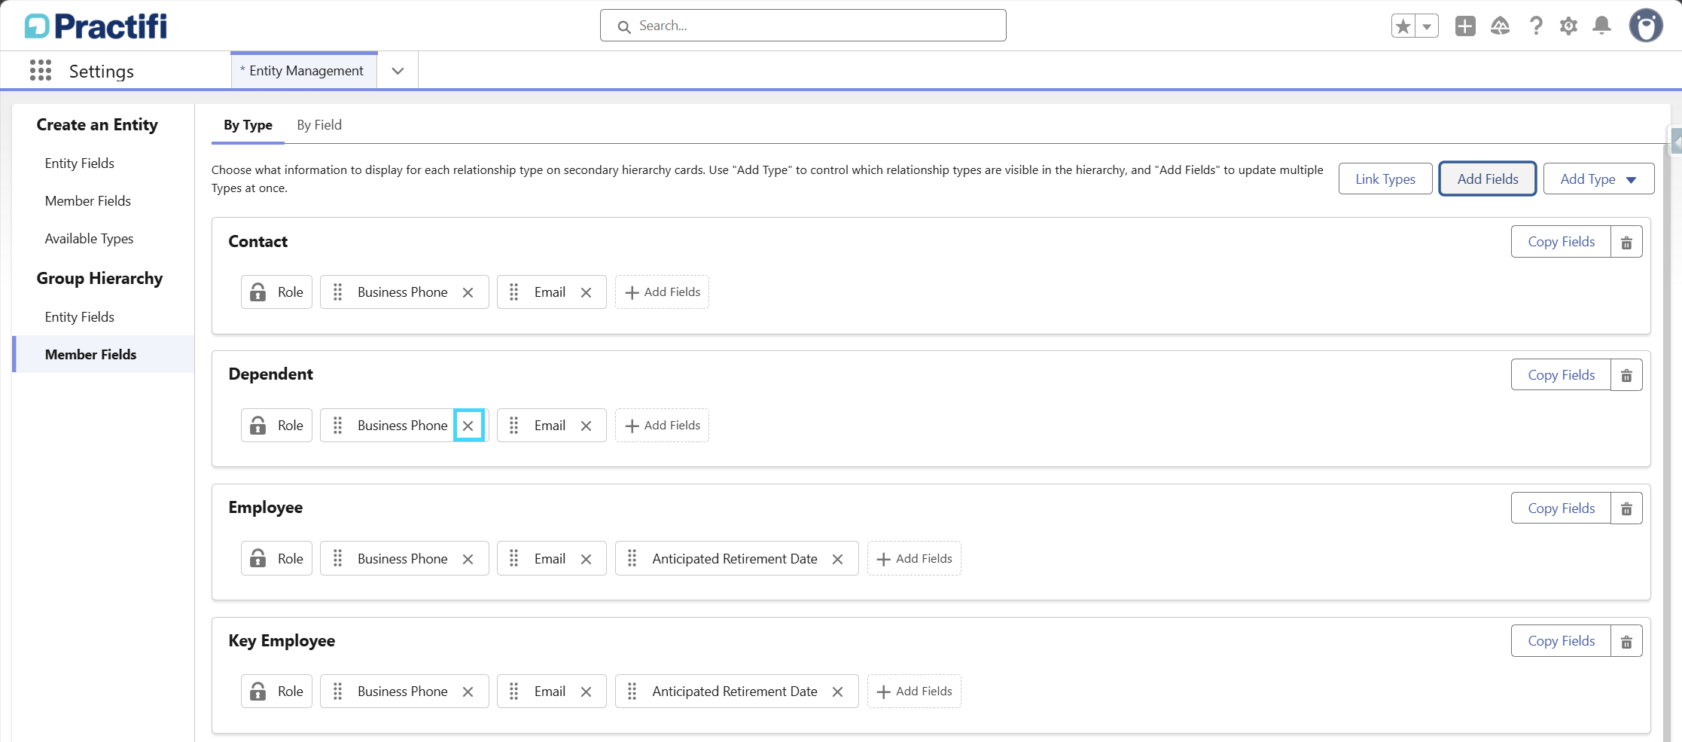
Task: Select Member Fields under Group Hierarchy
Action: 103,354
